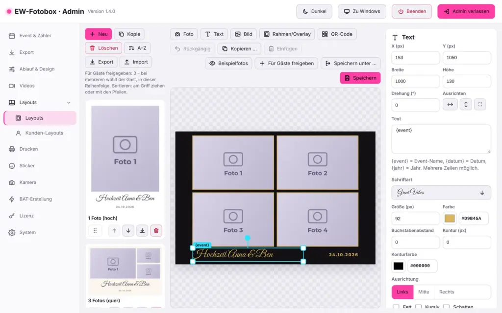Click the Zu Windows button
Viewport: 502px width, 313px height.
362,11
